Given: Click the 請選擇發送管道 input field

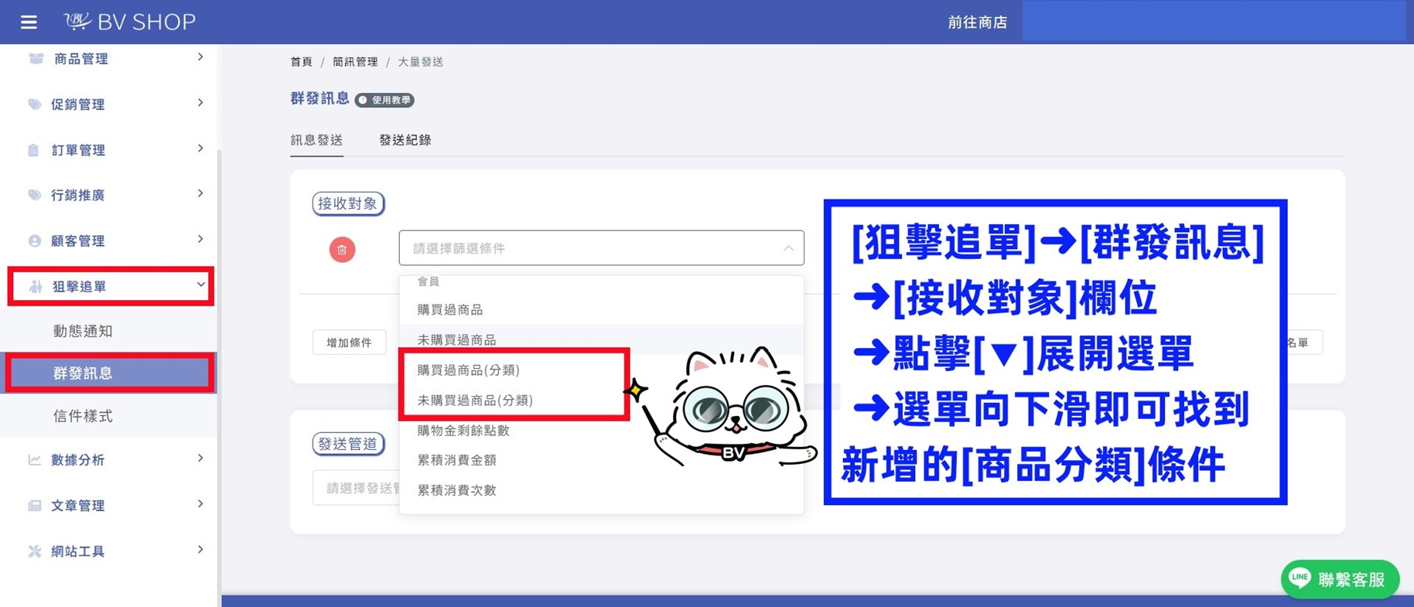Looking at the screenshot, I should [x=356, y=488].
